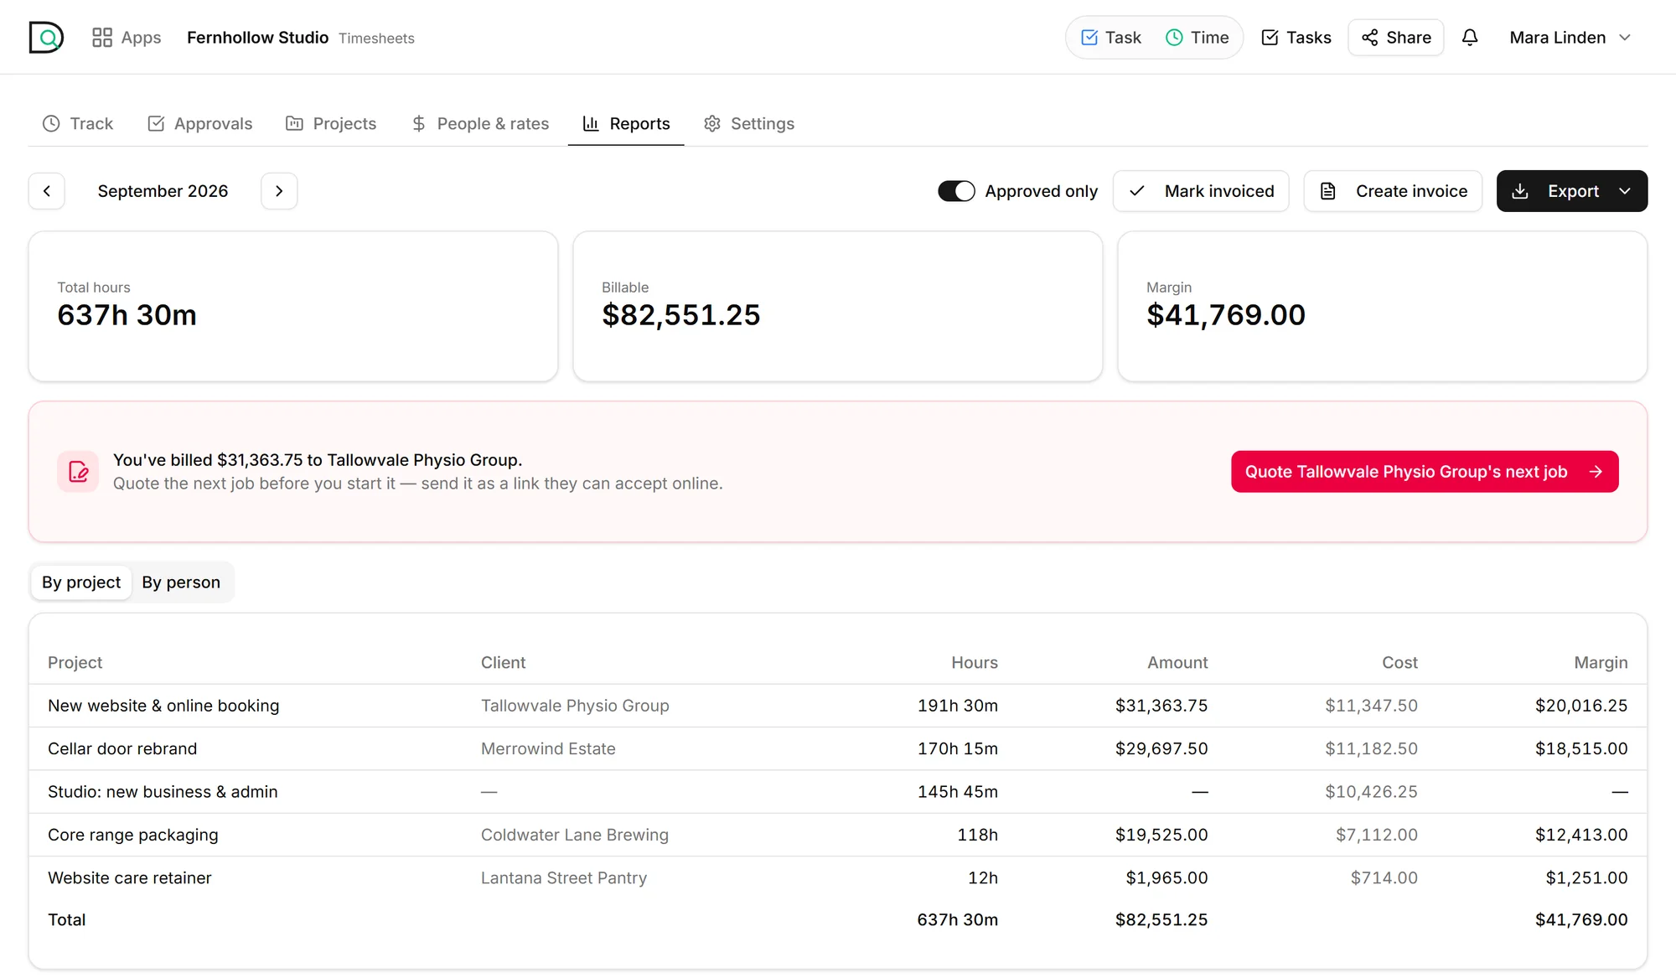The image size is (1676, 978).
Task: Click the Hours column header
Action: point(975,663)
